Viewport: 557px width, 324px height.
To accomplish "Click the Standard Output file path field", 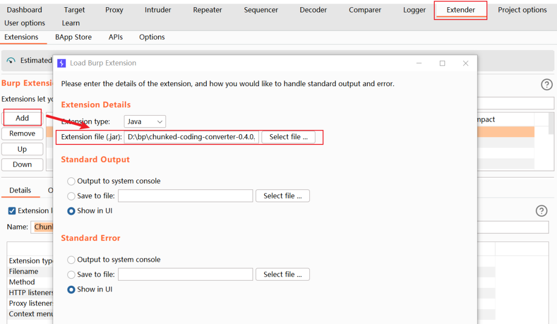I will tap(186, 196).
